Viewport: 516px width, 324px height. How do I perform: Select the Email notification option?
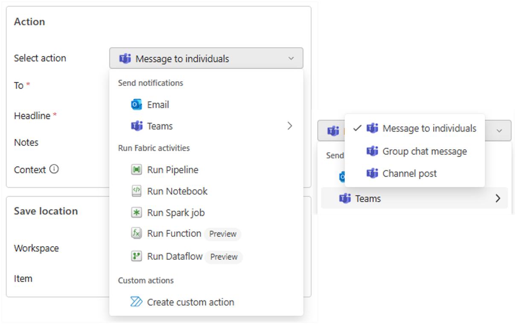158,105
